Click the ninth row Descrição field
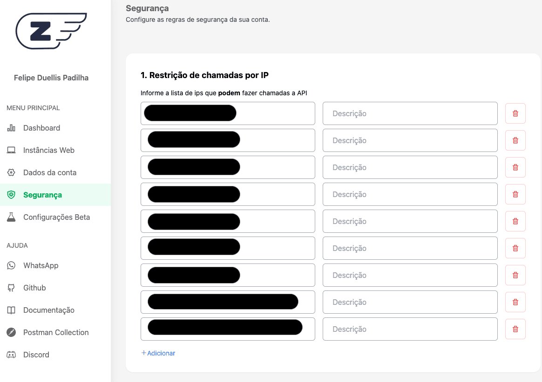Image resolution: width=542 pixels, height=382 pixels. [x=410, y=329]
